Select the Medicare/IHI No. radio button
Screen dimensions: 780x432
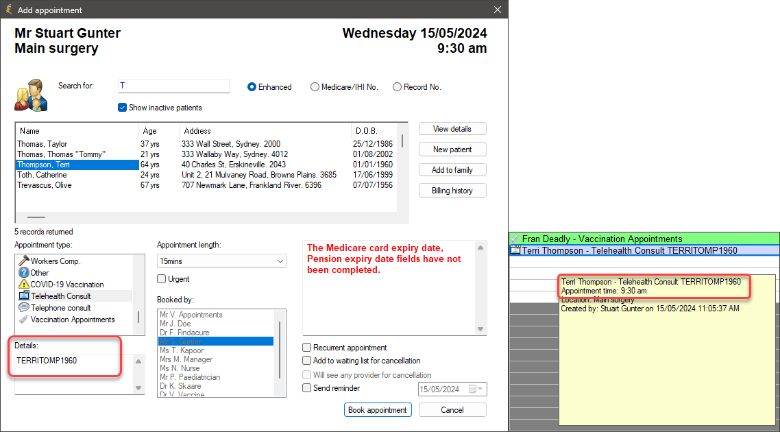point(315,87)
